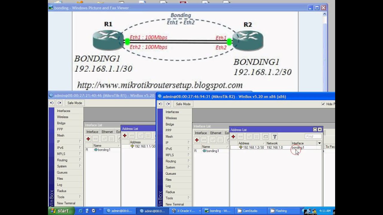Add an address in R1 Address List
Image resolution: width=383 pixels, height=215 pixels.
pos(125,135)
